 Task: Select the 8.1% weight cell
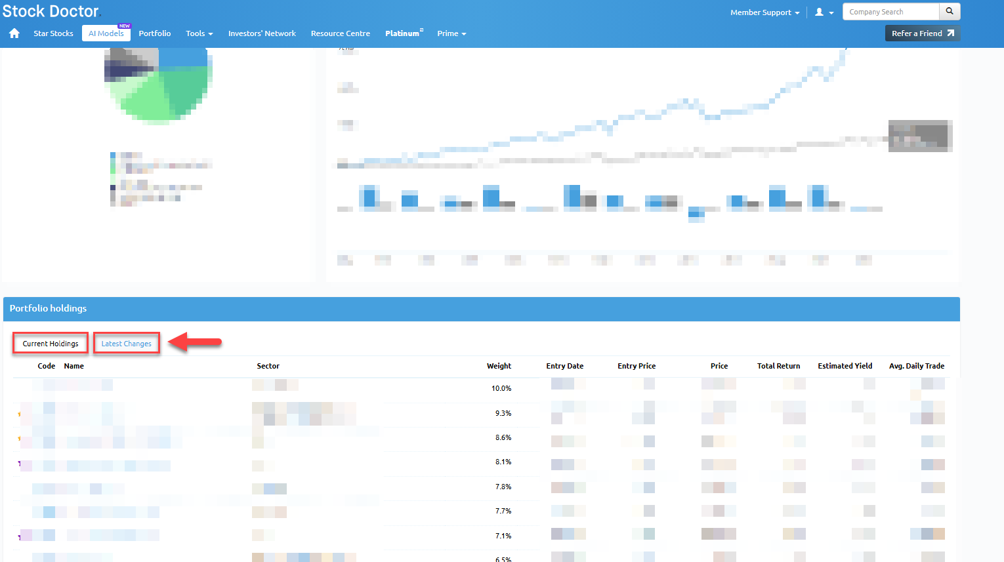pos(503,462)
